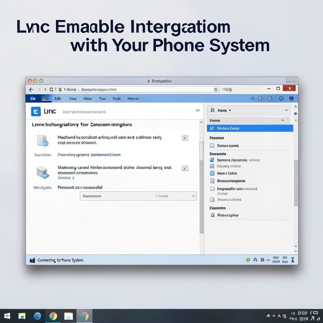Open the highlighted 'File' menu
Image resolution: width=323 pixels, height=323 pixels.
(45, 99)
